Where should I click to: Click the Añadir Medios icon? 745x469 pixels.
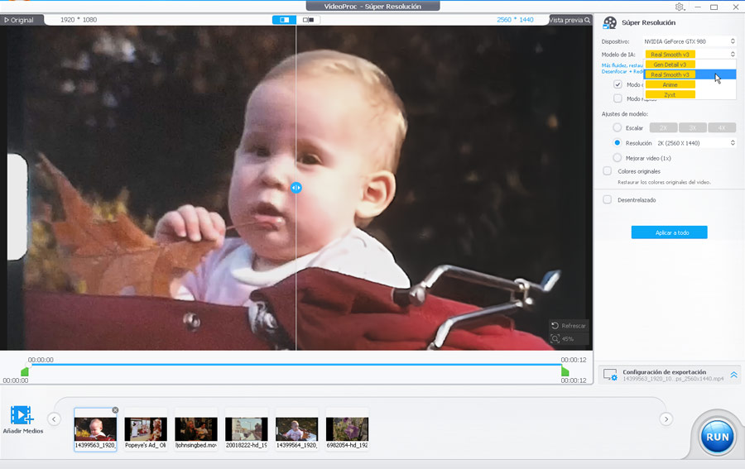point(22,415)
